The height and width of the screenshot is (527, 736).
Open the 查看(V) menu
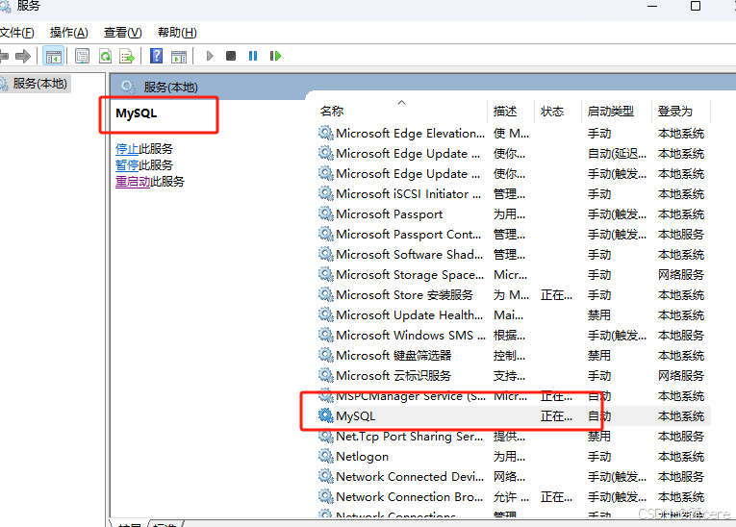pos(122,33)
